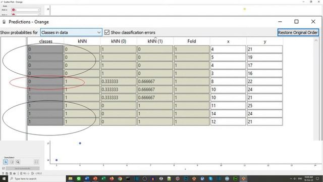Click the Restore Original Order button
This screenshot has width=323, height=182.
tap(298, 32)
